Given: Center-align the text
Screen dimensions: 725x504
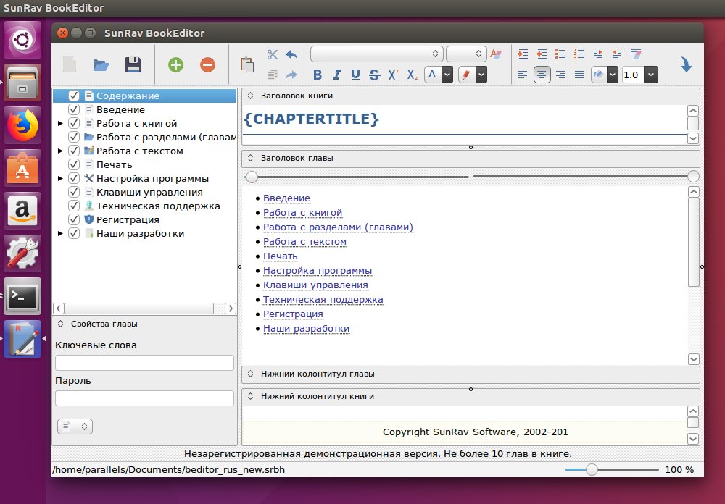Looking at the screenshot, I should tap(542, 75).
